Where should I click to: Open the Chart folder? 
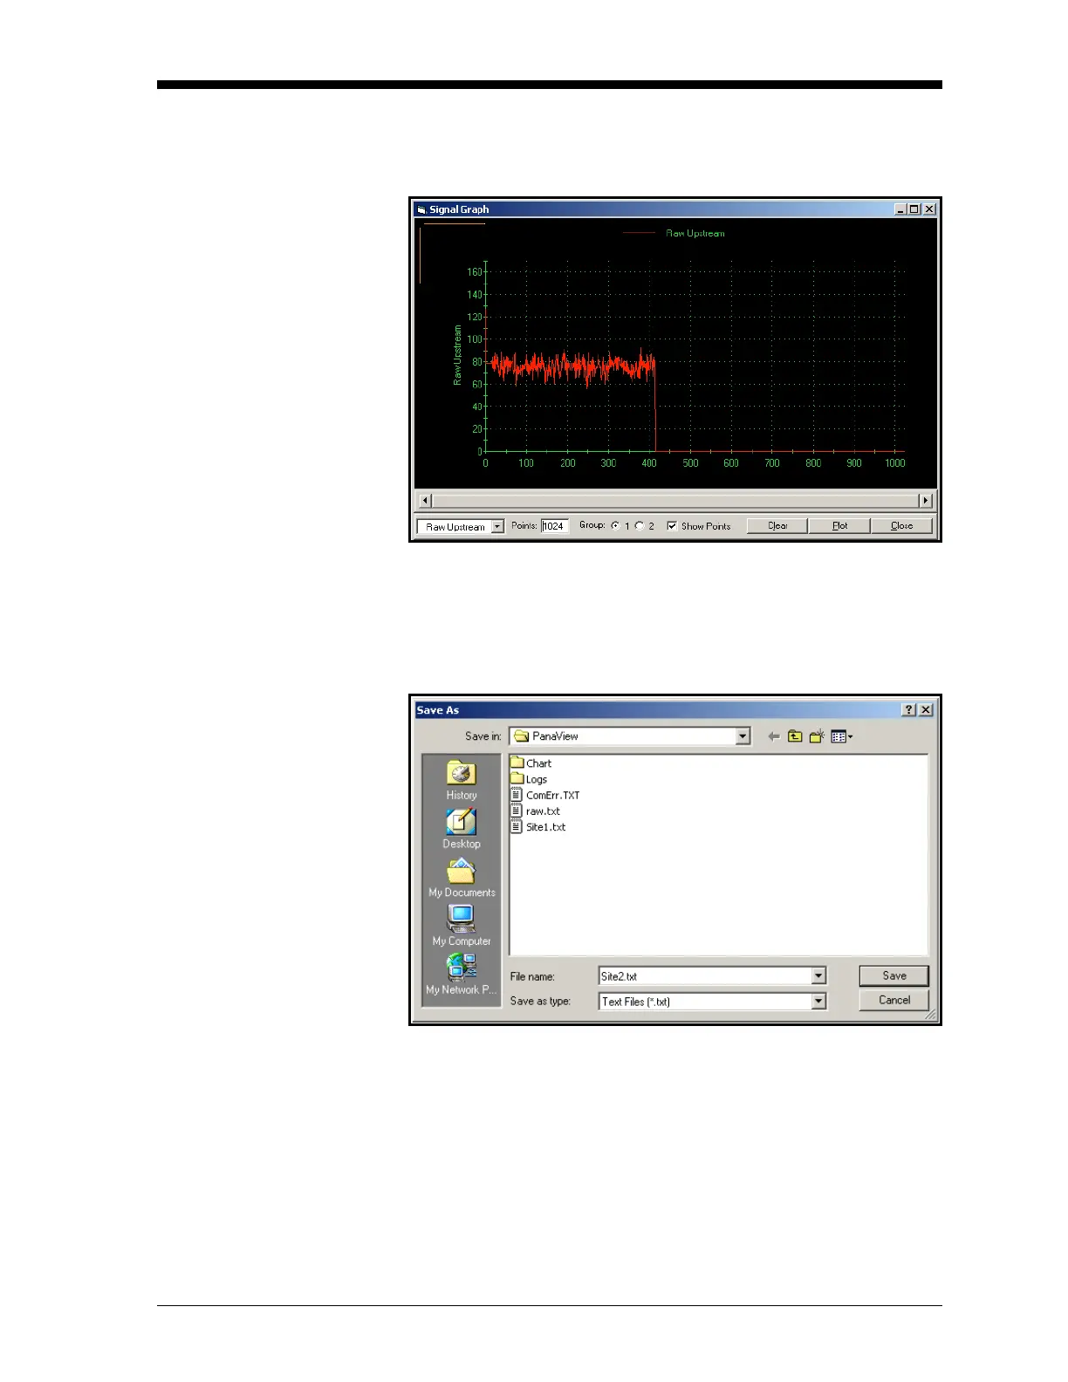[x=531, y=763]
